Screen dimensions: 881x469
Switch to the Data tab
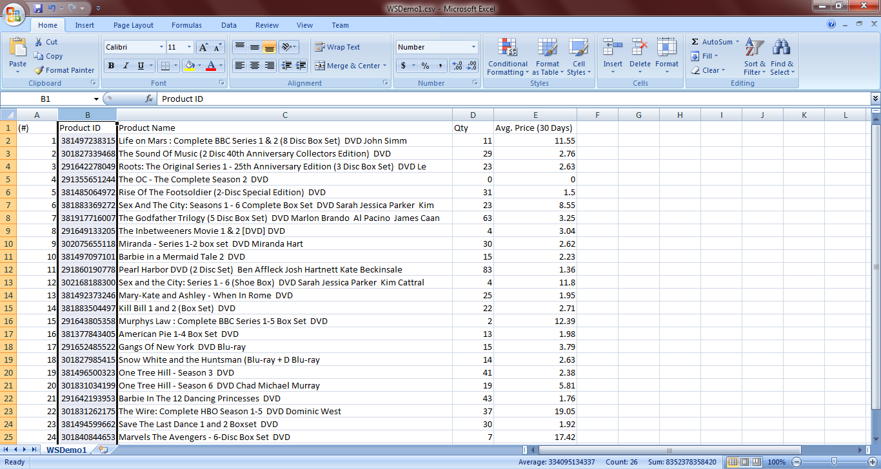tap(229, 25)
